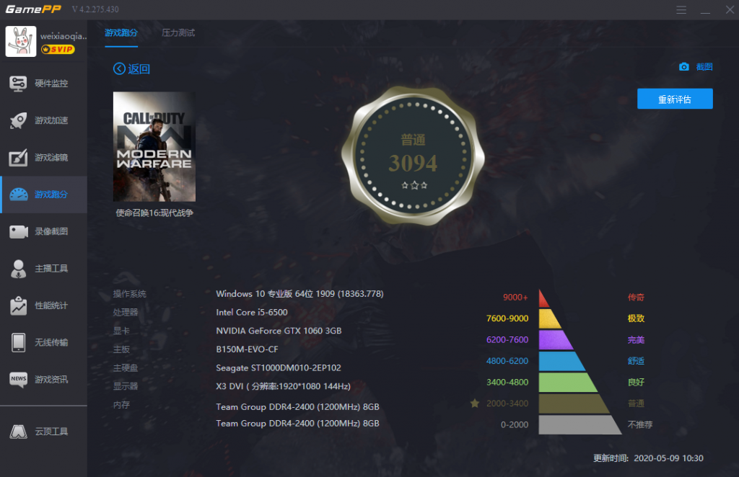Click the 主播工具 streamer icon
Viewport: 739px width, 477px height.
(x=18, y=269)
